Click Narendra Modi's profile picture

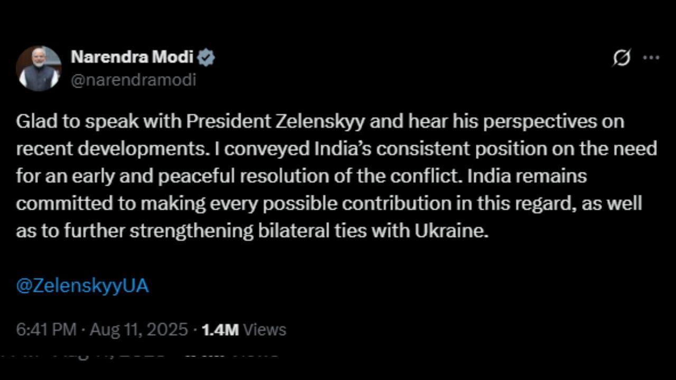39,69
